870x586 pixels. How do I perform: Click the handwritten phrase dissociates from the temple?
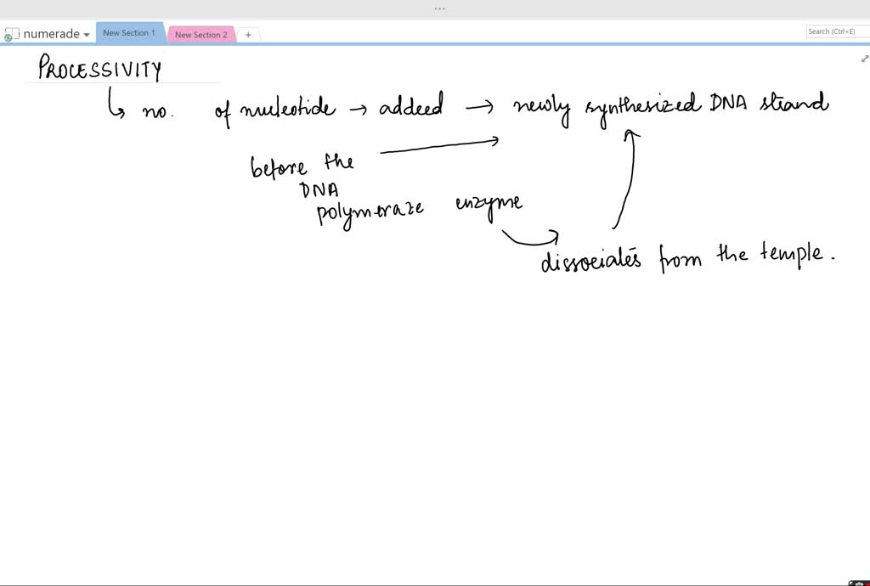tap(688, 259)
